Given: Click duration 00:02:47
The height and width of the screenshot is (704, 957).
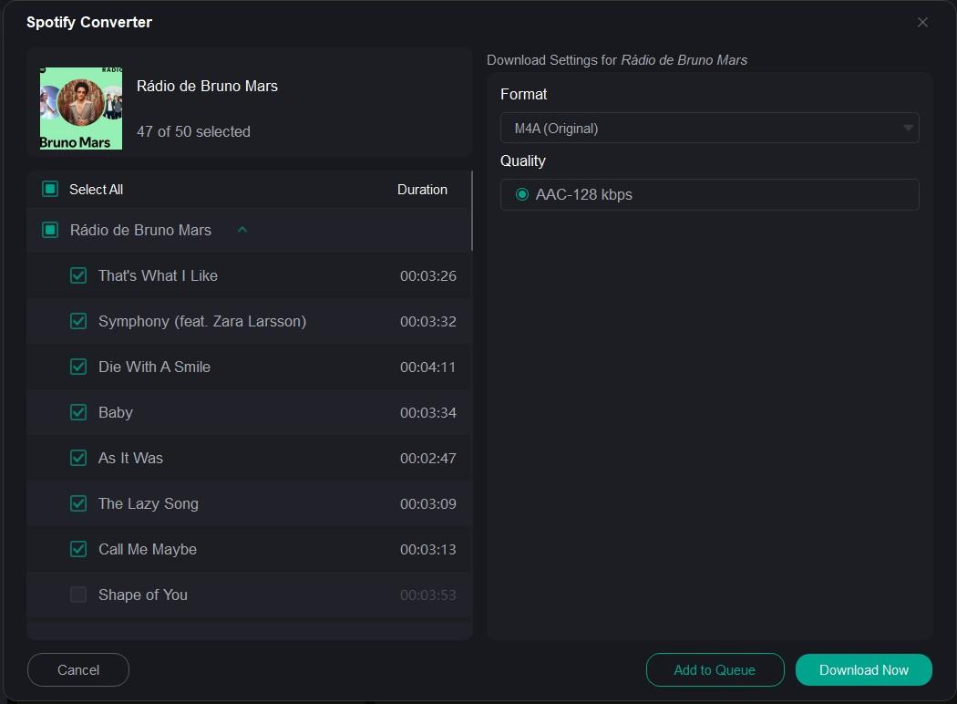Looking at the screenshot, I should pyautogui.click(x=427, y=459).
